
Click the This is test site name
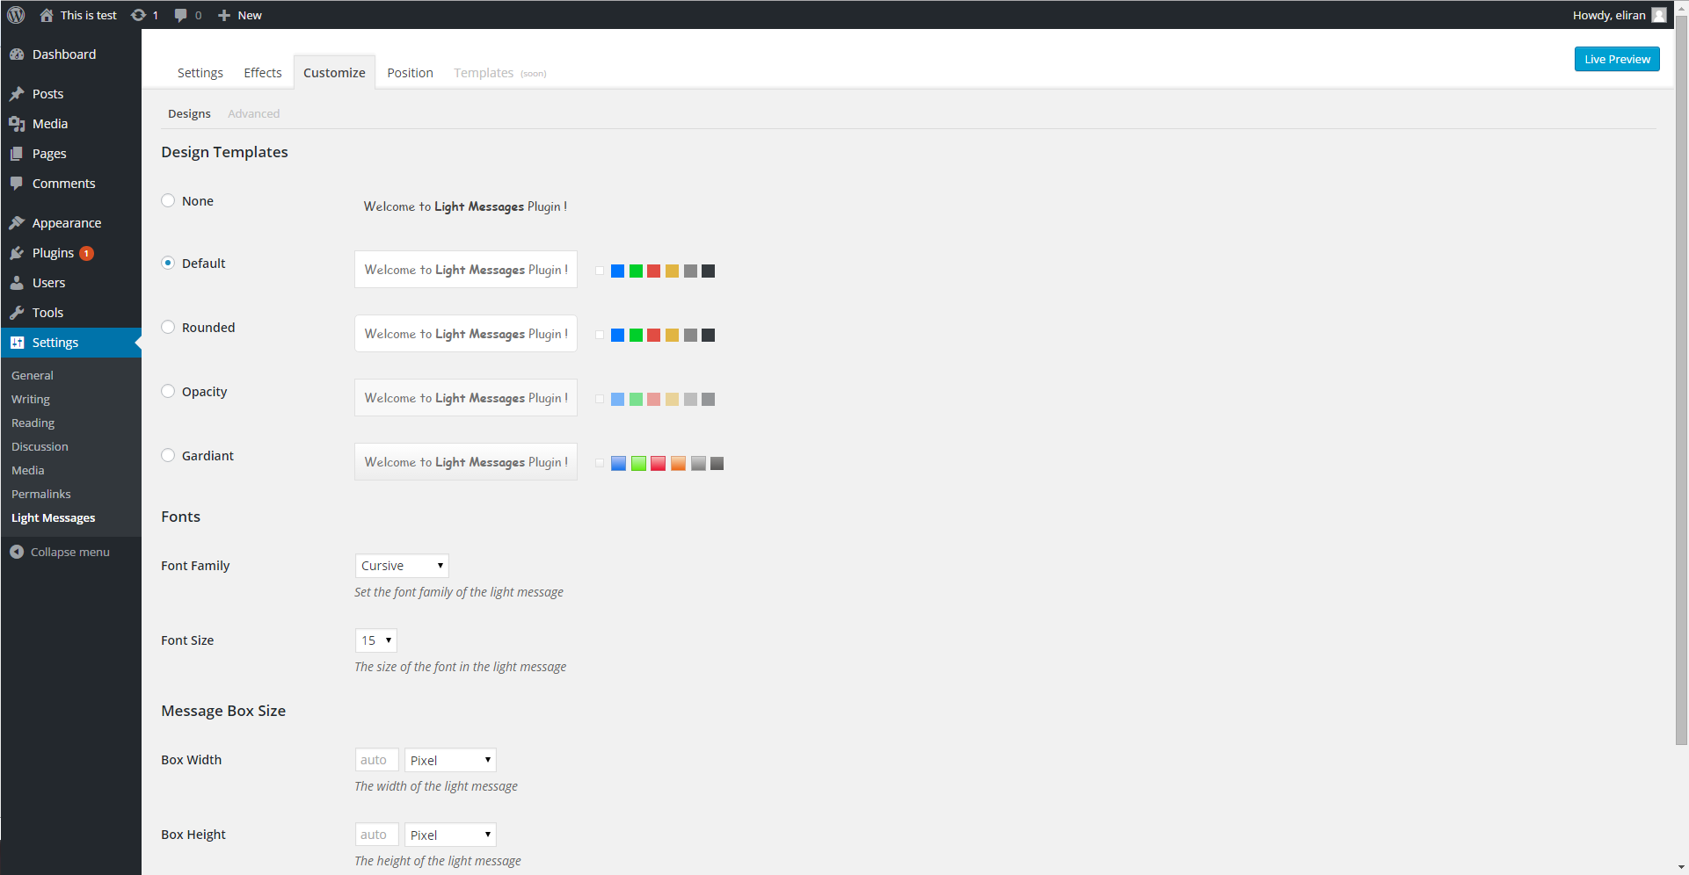click(88, 15)
